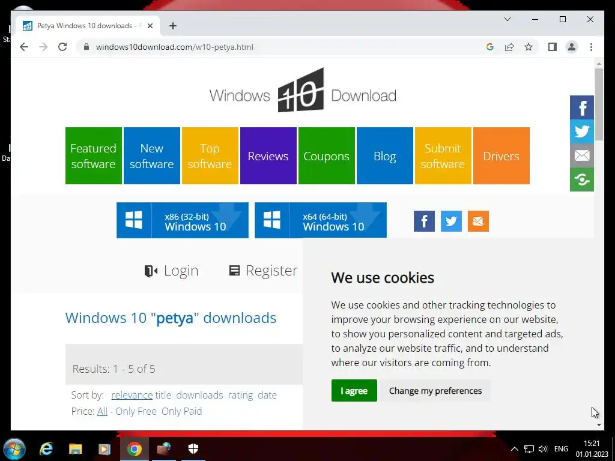Open a new browser tab

click(173, 26)
